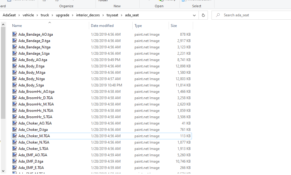Expand the chevron after truck breadcrumb
Image resolution: width=291 pixels, height=175 pixels.
[53, 15]
